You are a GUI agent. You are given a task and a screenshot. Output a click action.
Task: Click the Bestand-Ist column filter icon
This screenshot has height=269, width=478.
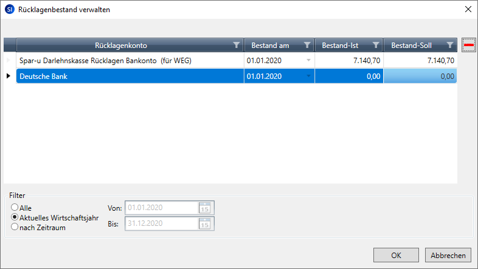click(x=376, y=45)
